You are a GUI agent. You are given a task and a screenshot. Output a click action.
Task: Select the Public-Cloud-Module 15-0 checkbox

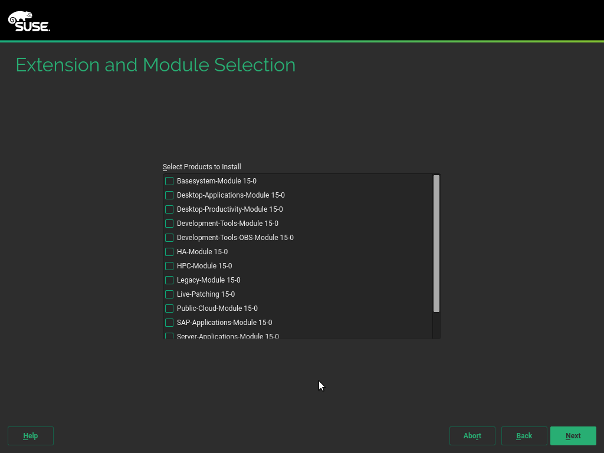[169, 308]
